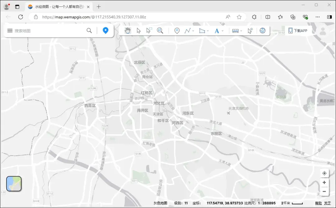The image size is (336, 208).
Task: Click the scale 1:288895 value
Action: pyautogui.click(x=267, y=203)
